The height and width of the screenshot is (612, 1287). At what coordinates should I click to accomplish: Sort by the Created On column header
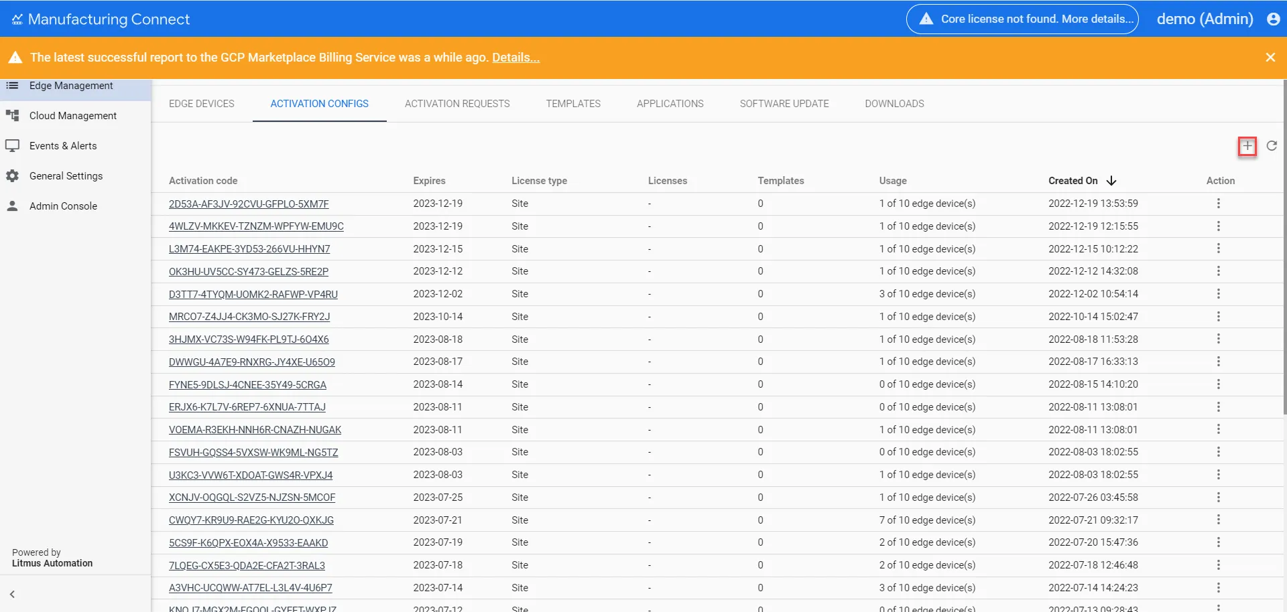coord(1073,181)
